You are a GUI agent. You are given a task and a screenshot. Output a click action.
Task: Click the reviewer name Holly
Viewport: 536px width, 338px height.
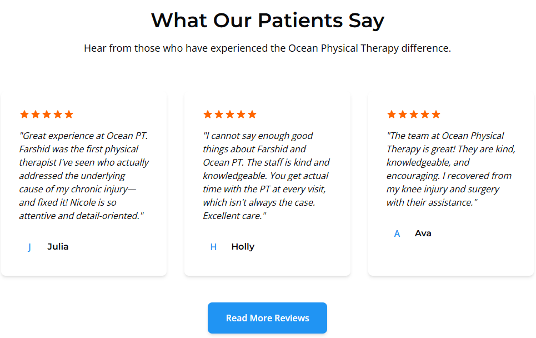click(x=243, y=247)
